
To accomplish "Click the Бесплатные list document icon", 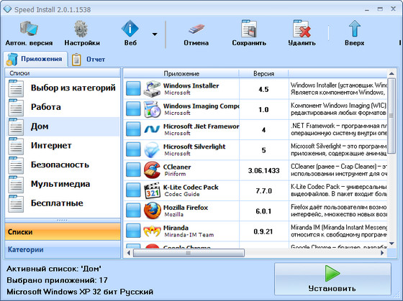I will tap(16, 204).
